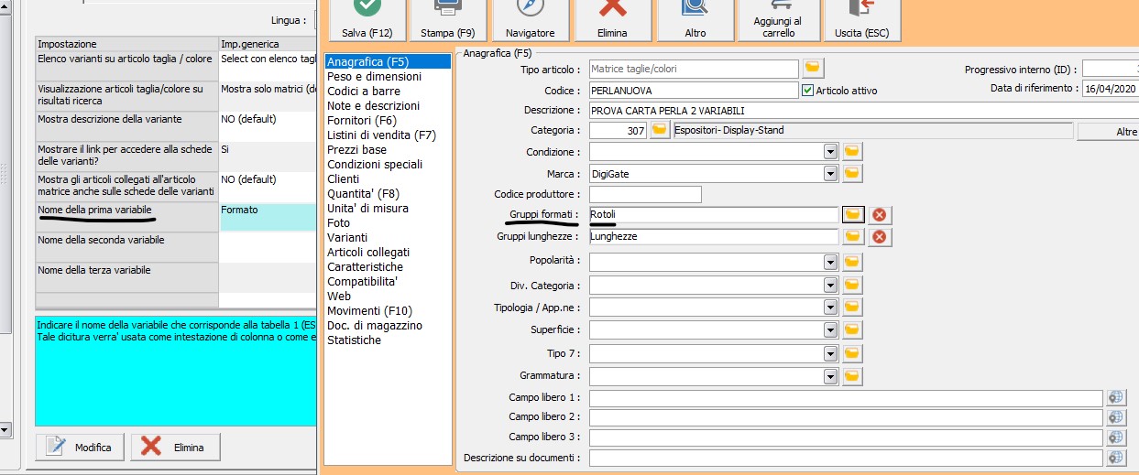Viewport: 1139px width, 475px height.
Task: Click globe icon for Campo libero 1
Action: 1115,397
